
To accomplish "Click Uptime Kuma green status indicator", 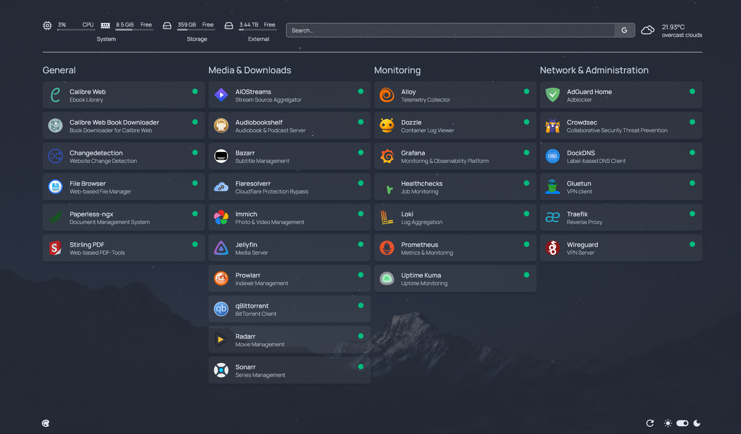I will (527, 275).
